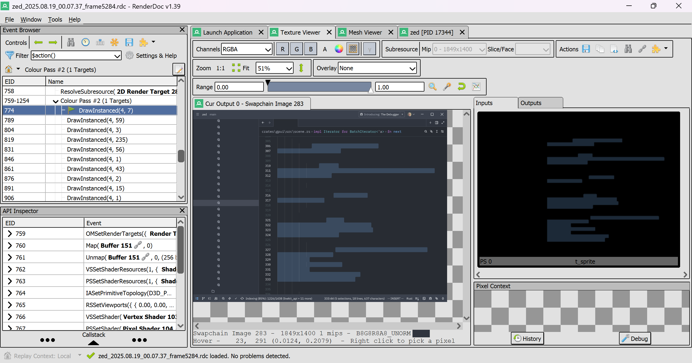Open the range histogram graph view
Image resolution: width=692 pixels, height=363 pixels.
pos(476,86)
